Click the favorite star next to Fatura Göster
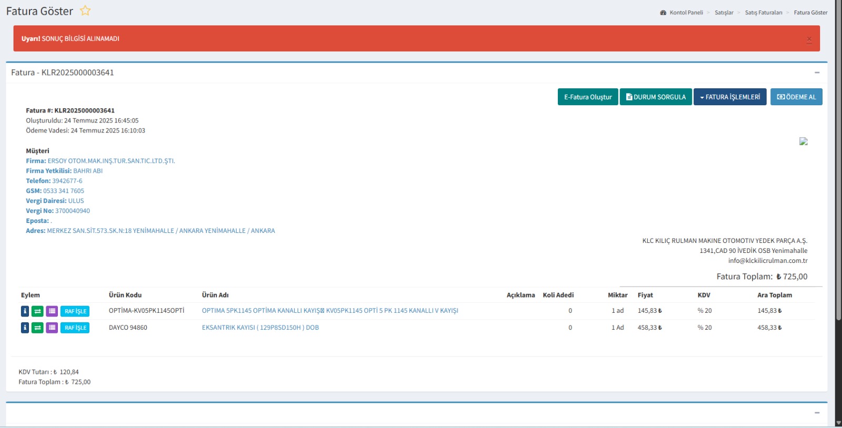The image size is (842, 428). [85, 11]
